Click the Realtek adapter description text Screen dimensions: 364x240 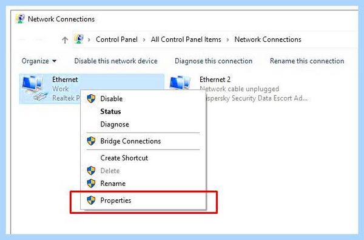tap(66, 98)
